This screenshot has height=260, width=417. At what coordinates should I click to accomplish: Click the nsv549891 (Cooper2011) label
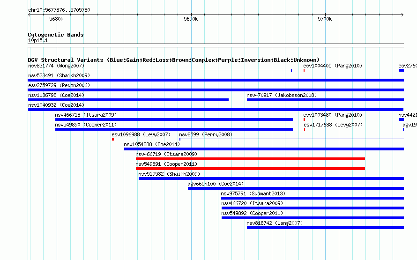(166, 164)
